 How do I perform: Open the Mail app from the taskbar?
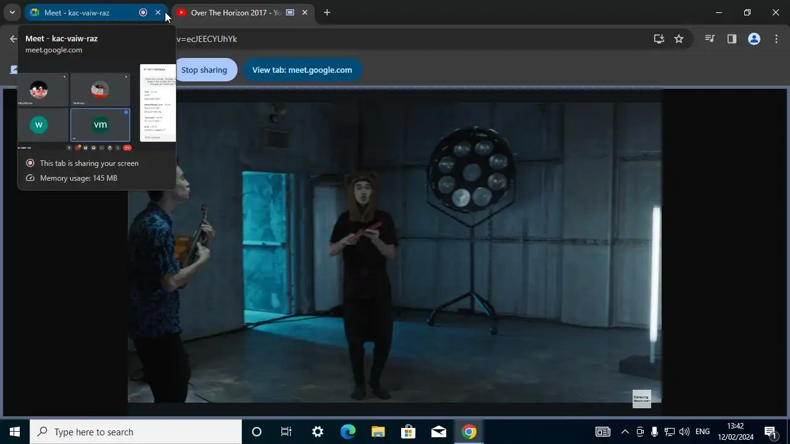(x=439, y=432)
